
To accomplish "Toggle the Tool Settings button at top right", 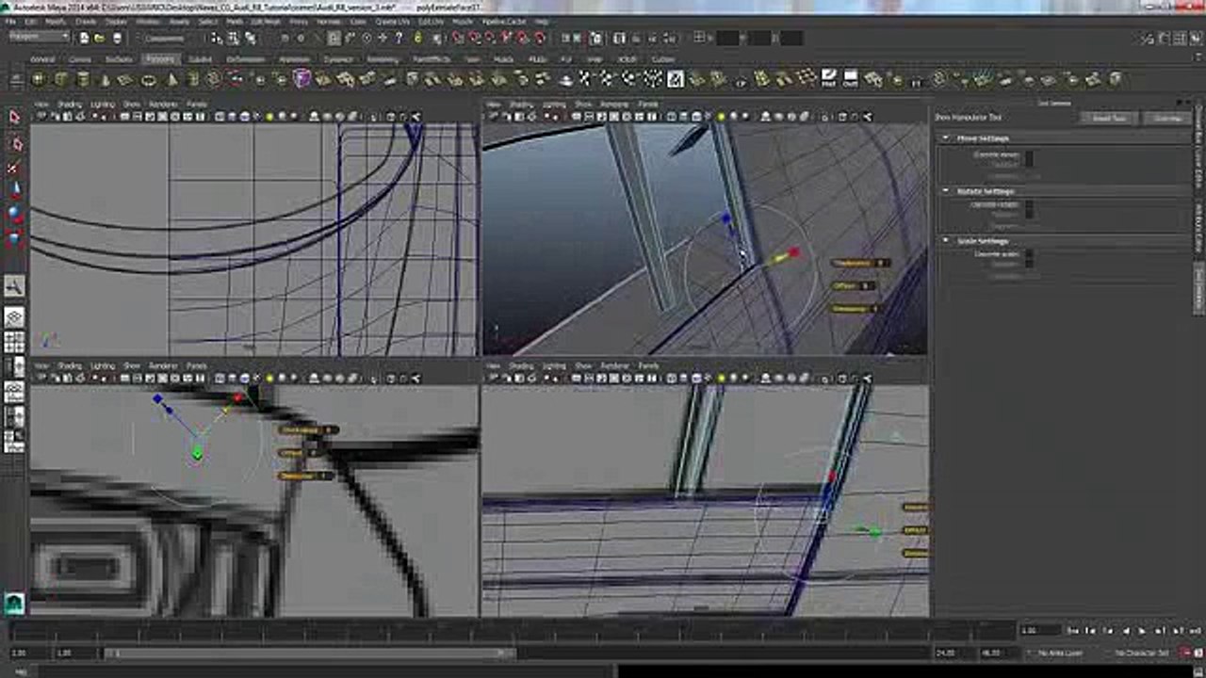I will tap(1178, 39).
